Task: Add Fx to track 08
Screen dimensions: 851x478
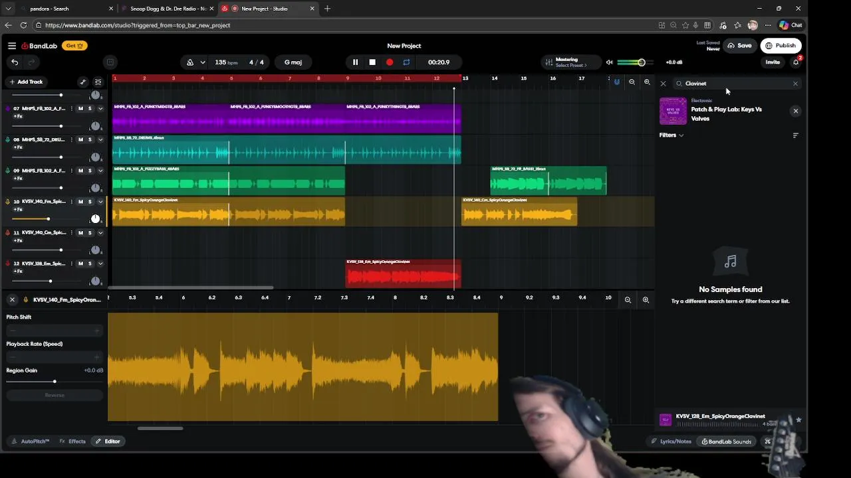Action: point(18,147)
